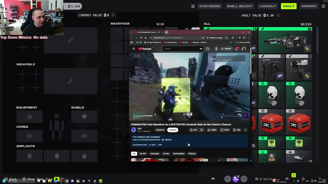Select the Pro vás filter chip

point(166,154)
